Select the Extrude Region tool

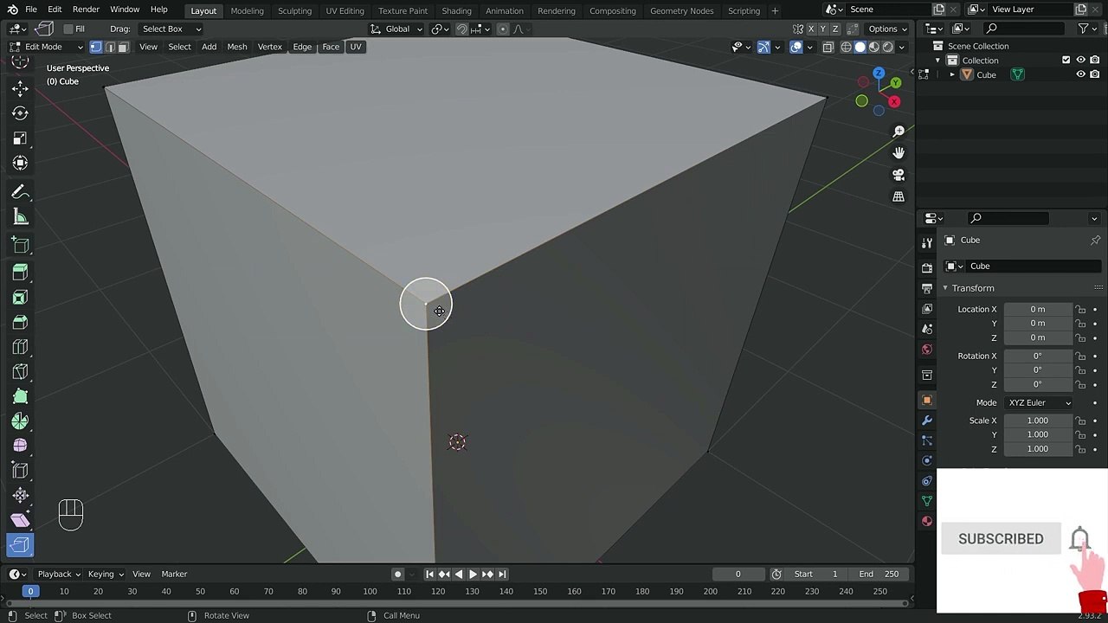(x=20, y=273)
